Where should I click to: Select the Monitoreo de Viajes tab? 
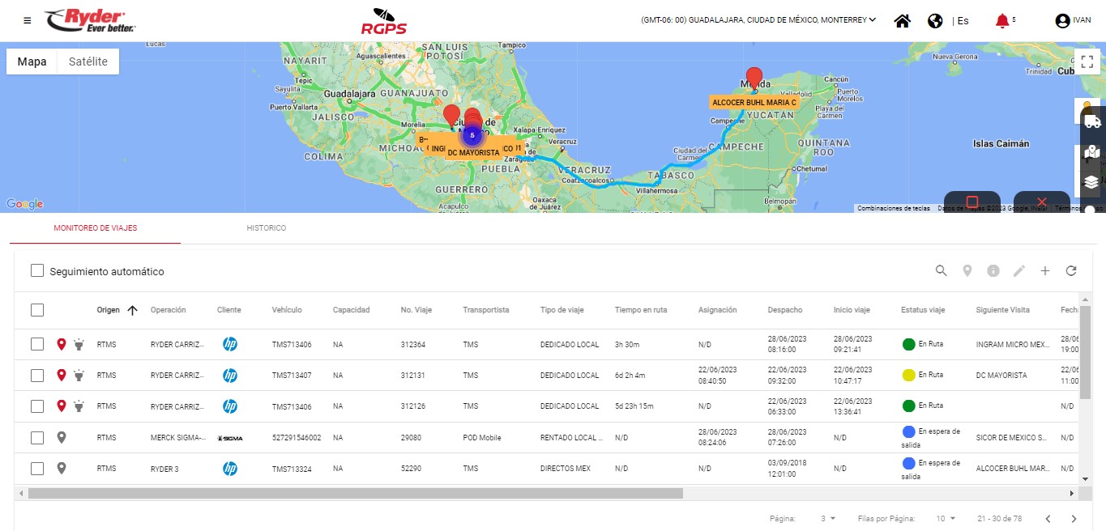click(x=96, y=228)
